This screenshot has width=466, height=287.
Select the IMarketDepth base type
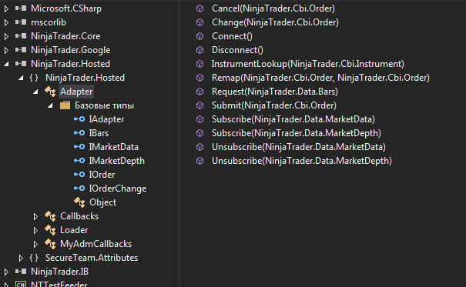point(117,161)
